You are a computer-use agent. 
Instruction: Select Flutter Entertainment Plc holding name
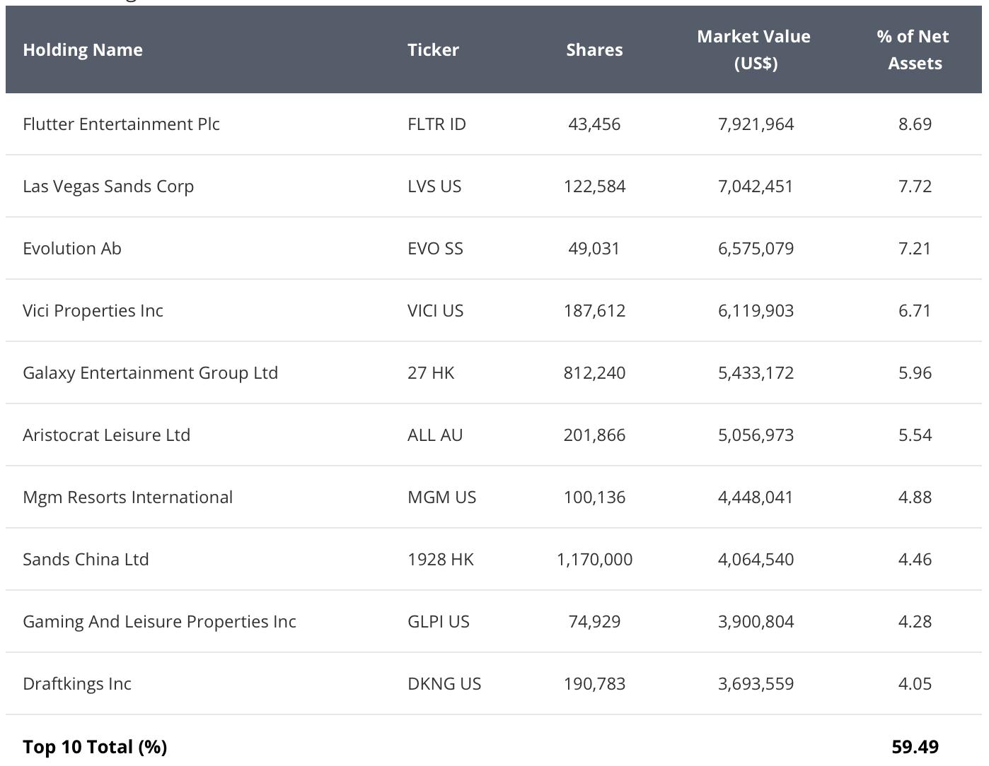121,124
